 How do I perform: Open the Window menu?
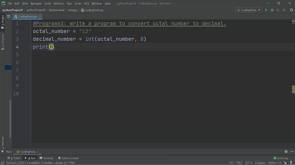click(96, 4)
